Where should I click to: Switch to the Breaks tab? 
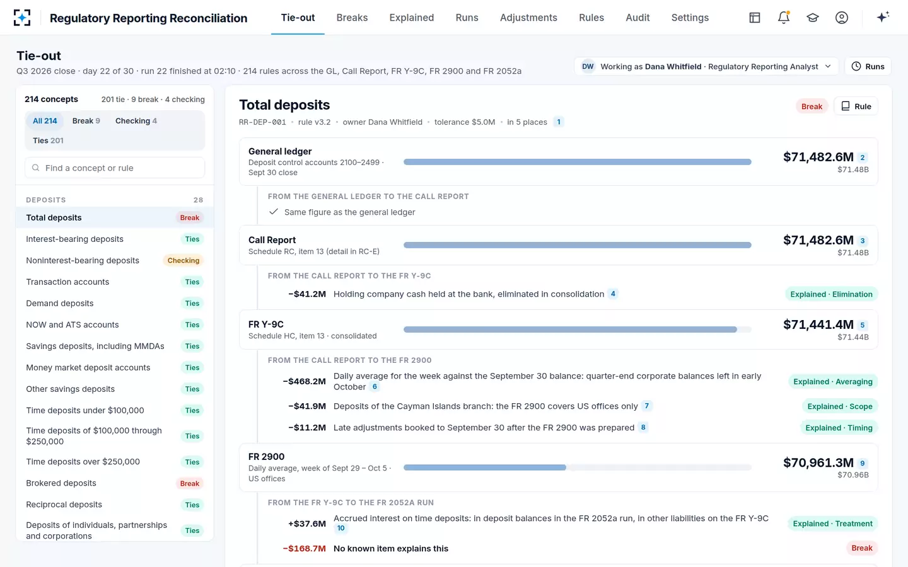[x=352, y=18]
